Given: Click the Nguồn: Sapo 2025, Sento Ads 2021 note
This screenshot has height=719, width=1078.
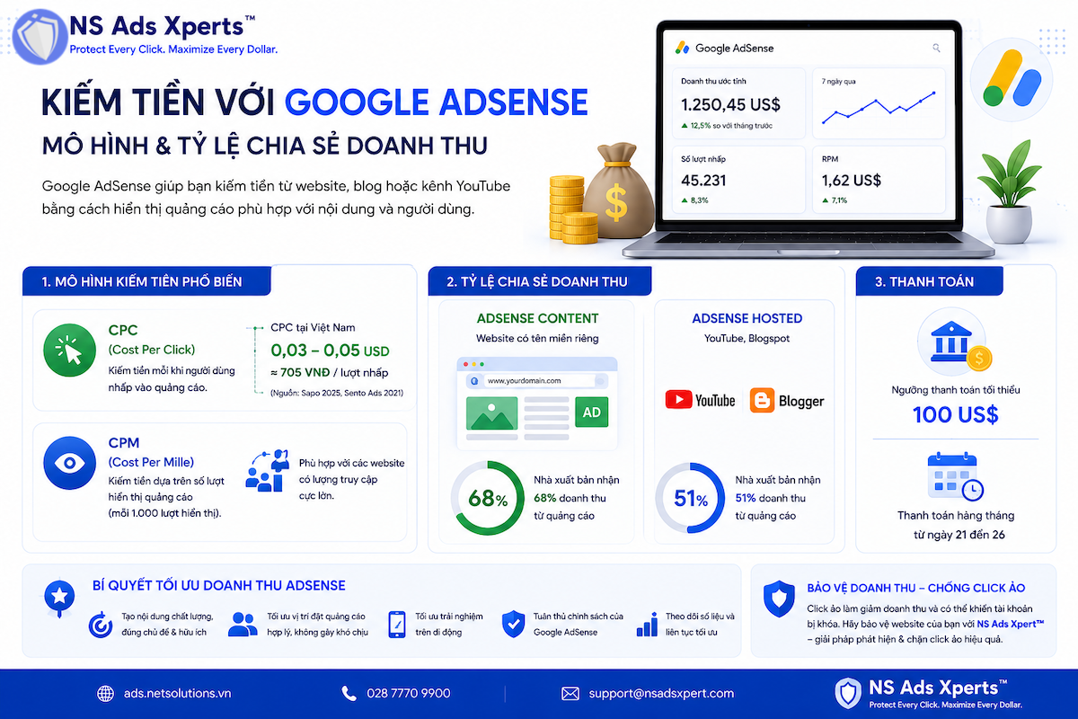Looking at the screenshot, I should point(337,394).
